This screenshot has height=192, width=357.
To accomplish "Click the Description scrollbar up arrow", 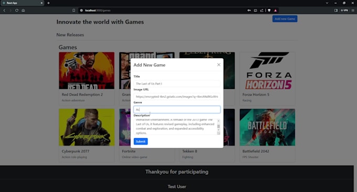I will pyautogui.click(x=218, y=121).
